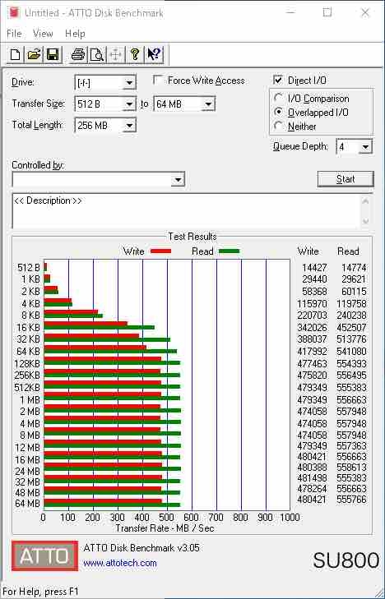
Task: Save results with the floppy disk icon
Action: click(x=53, y=54)
